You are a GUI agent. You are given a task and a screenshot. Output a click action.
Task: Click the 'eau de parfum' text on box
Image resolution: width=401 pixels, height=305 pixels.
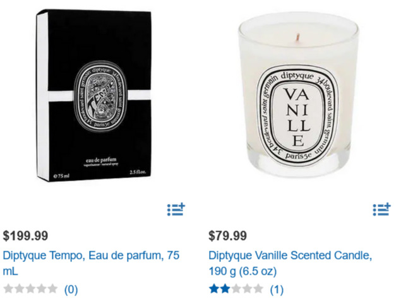pyautogui.click(x=101, y=160)
